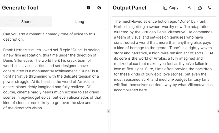Open the help question mark icon
Viewport: 219px width, 133px height.
point(88,8)
